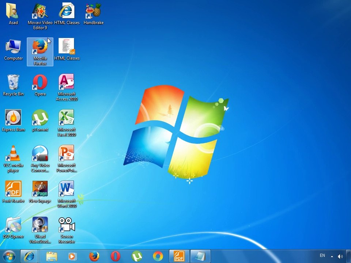
Task: Click the VLC media player desktop icon
Action: click(13, 159)
